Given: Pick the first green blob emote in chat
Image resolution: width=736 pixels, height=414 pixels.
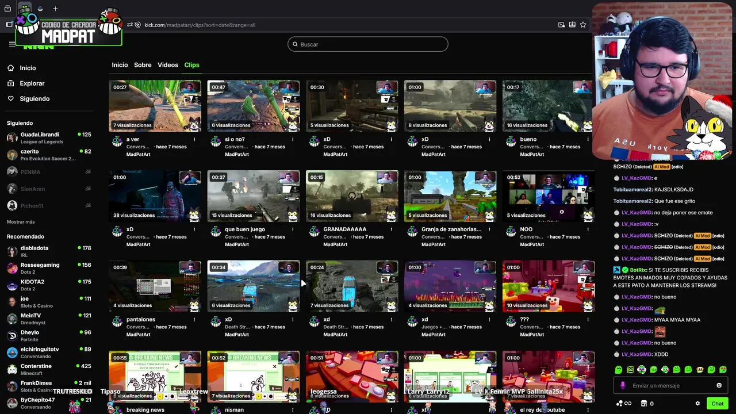Looking at the screenshot, I should point(619,370).
